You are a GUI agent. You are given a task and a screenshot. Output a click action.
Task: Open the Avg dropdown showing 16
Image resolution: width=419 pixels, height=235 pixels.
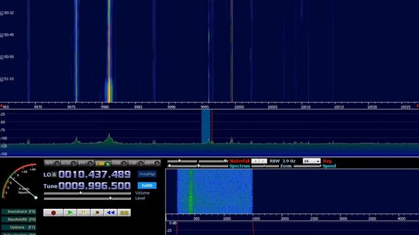312,161
